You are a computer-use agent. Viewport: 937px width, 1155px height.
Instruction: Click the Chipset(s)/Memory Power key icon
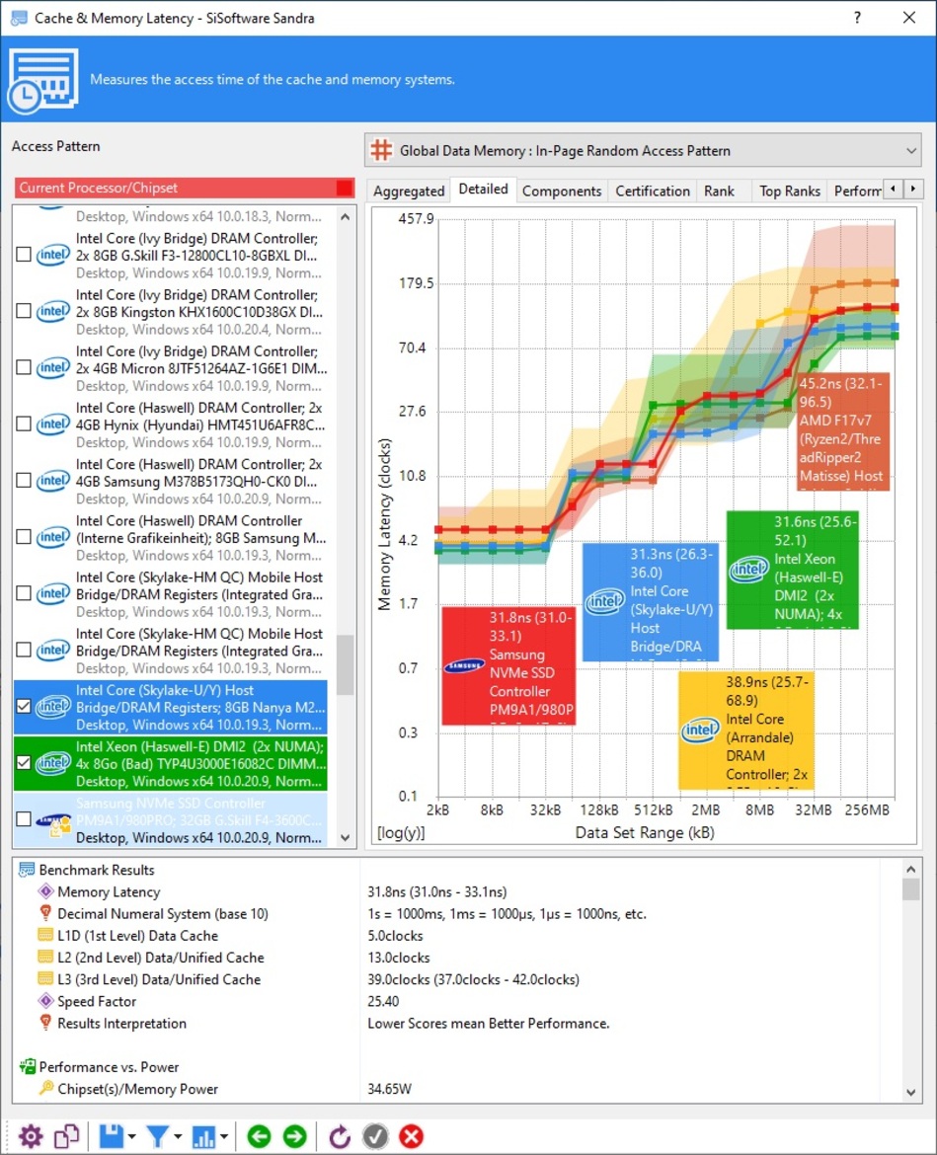(x=45, y=1088)
